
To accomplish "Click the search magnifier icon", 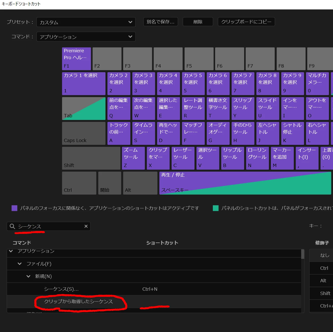I will 12,226.
